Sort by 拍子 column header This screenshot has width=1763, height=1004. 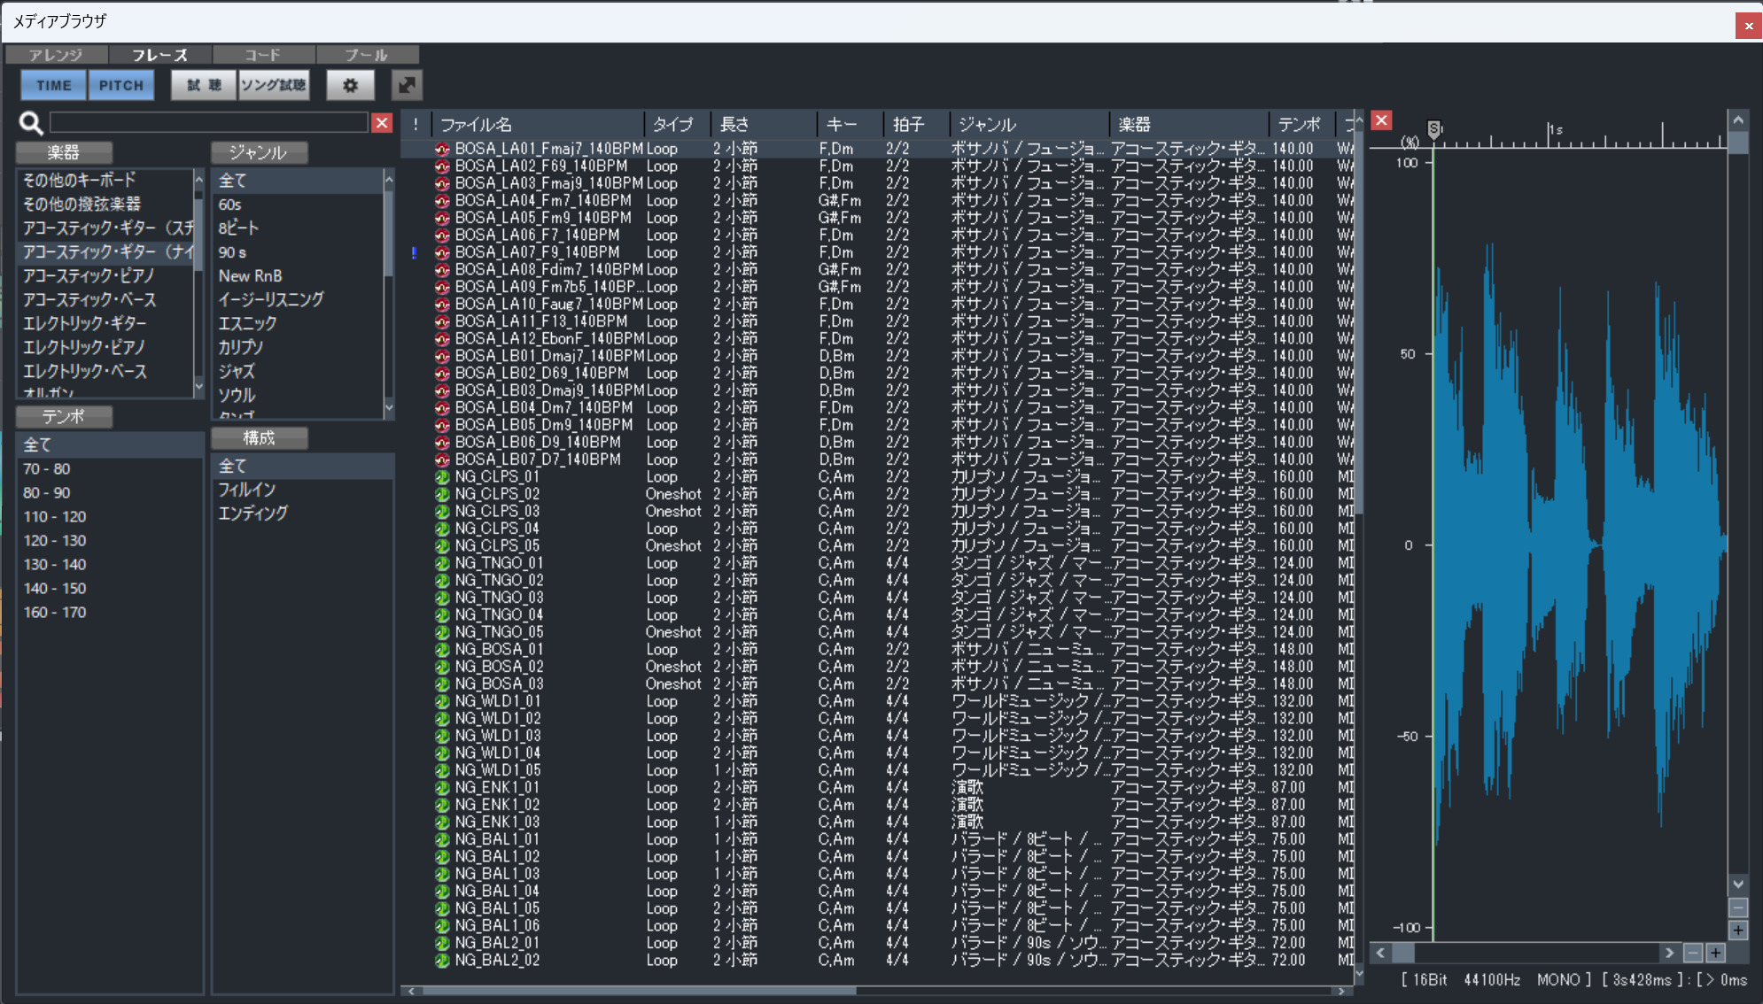tap(916, 125)
